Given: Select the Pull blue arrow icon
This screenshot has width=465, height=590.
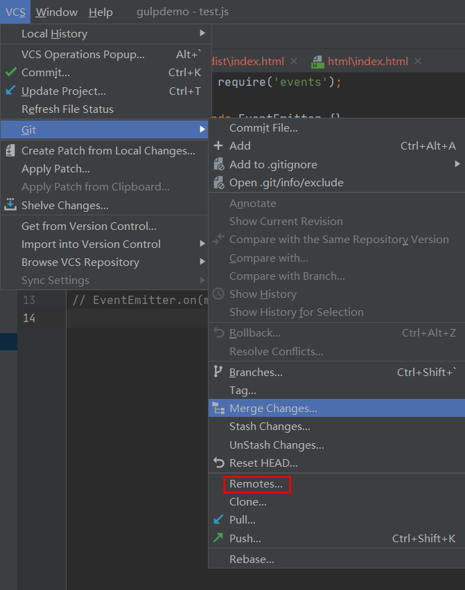Looking at the screenshot, I should pos(218,520).
